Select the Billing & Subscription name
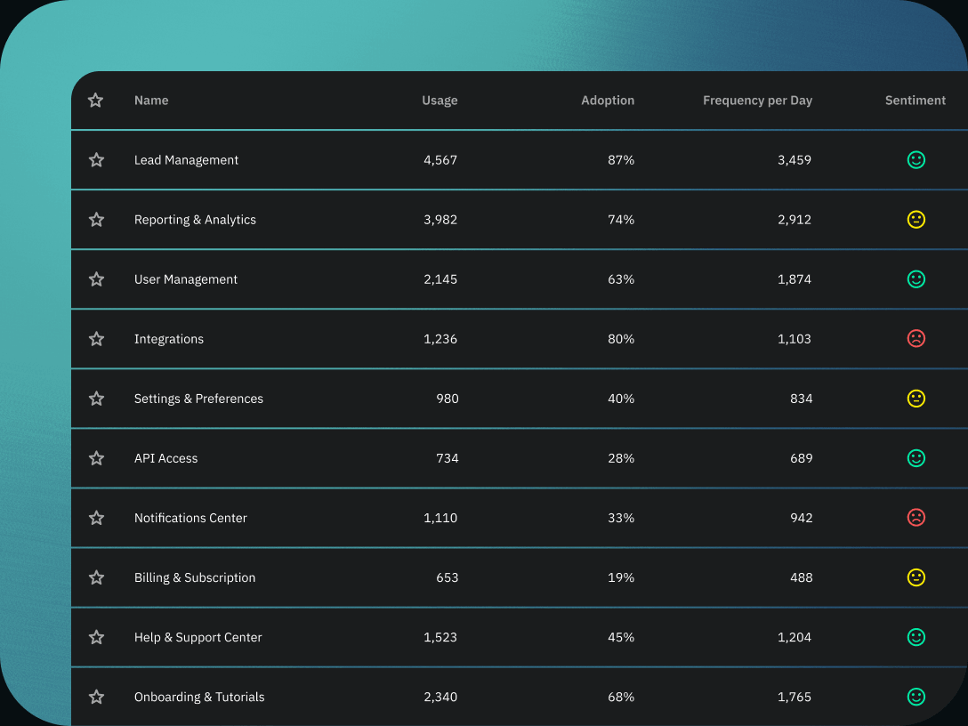 (x=195, y=578)
